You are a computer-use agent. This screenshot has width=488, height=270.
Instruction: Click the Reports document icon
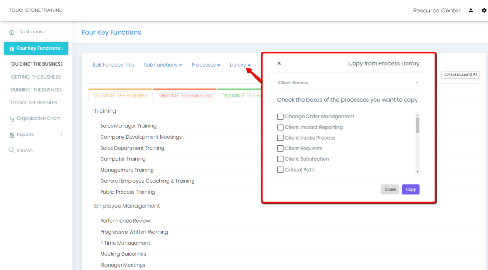12,135
